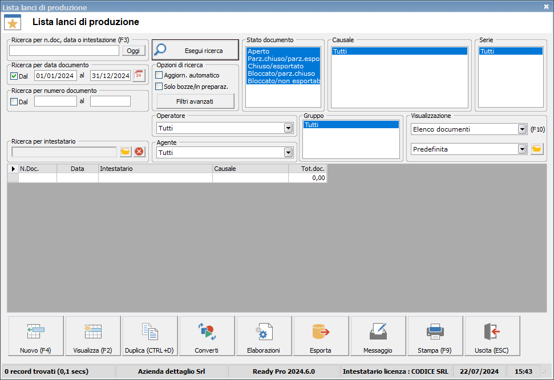Click the Esegui ricerca button

coord(195,50)
